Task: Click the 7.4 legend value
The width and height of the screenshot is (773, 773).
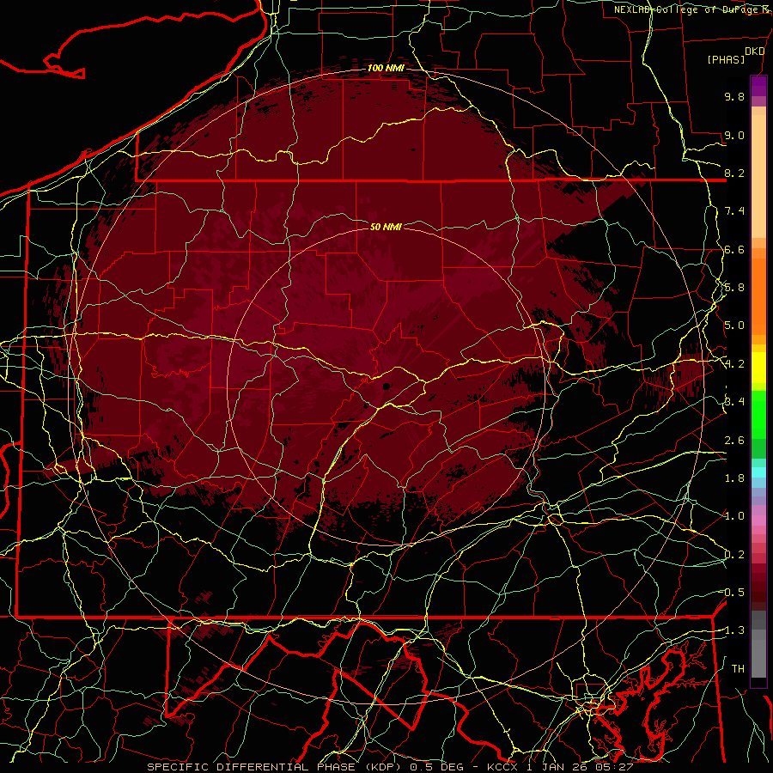Action: [734, 211]
